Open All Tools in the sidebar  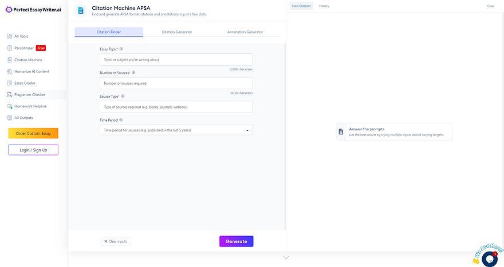[x=21, y=36]
